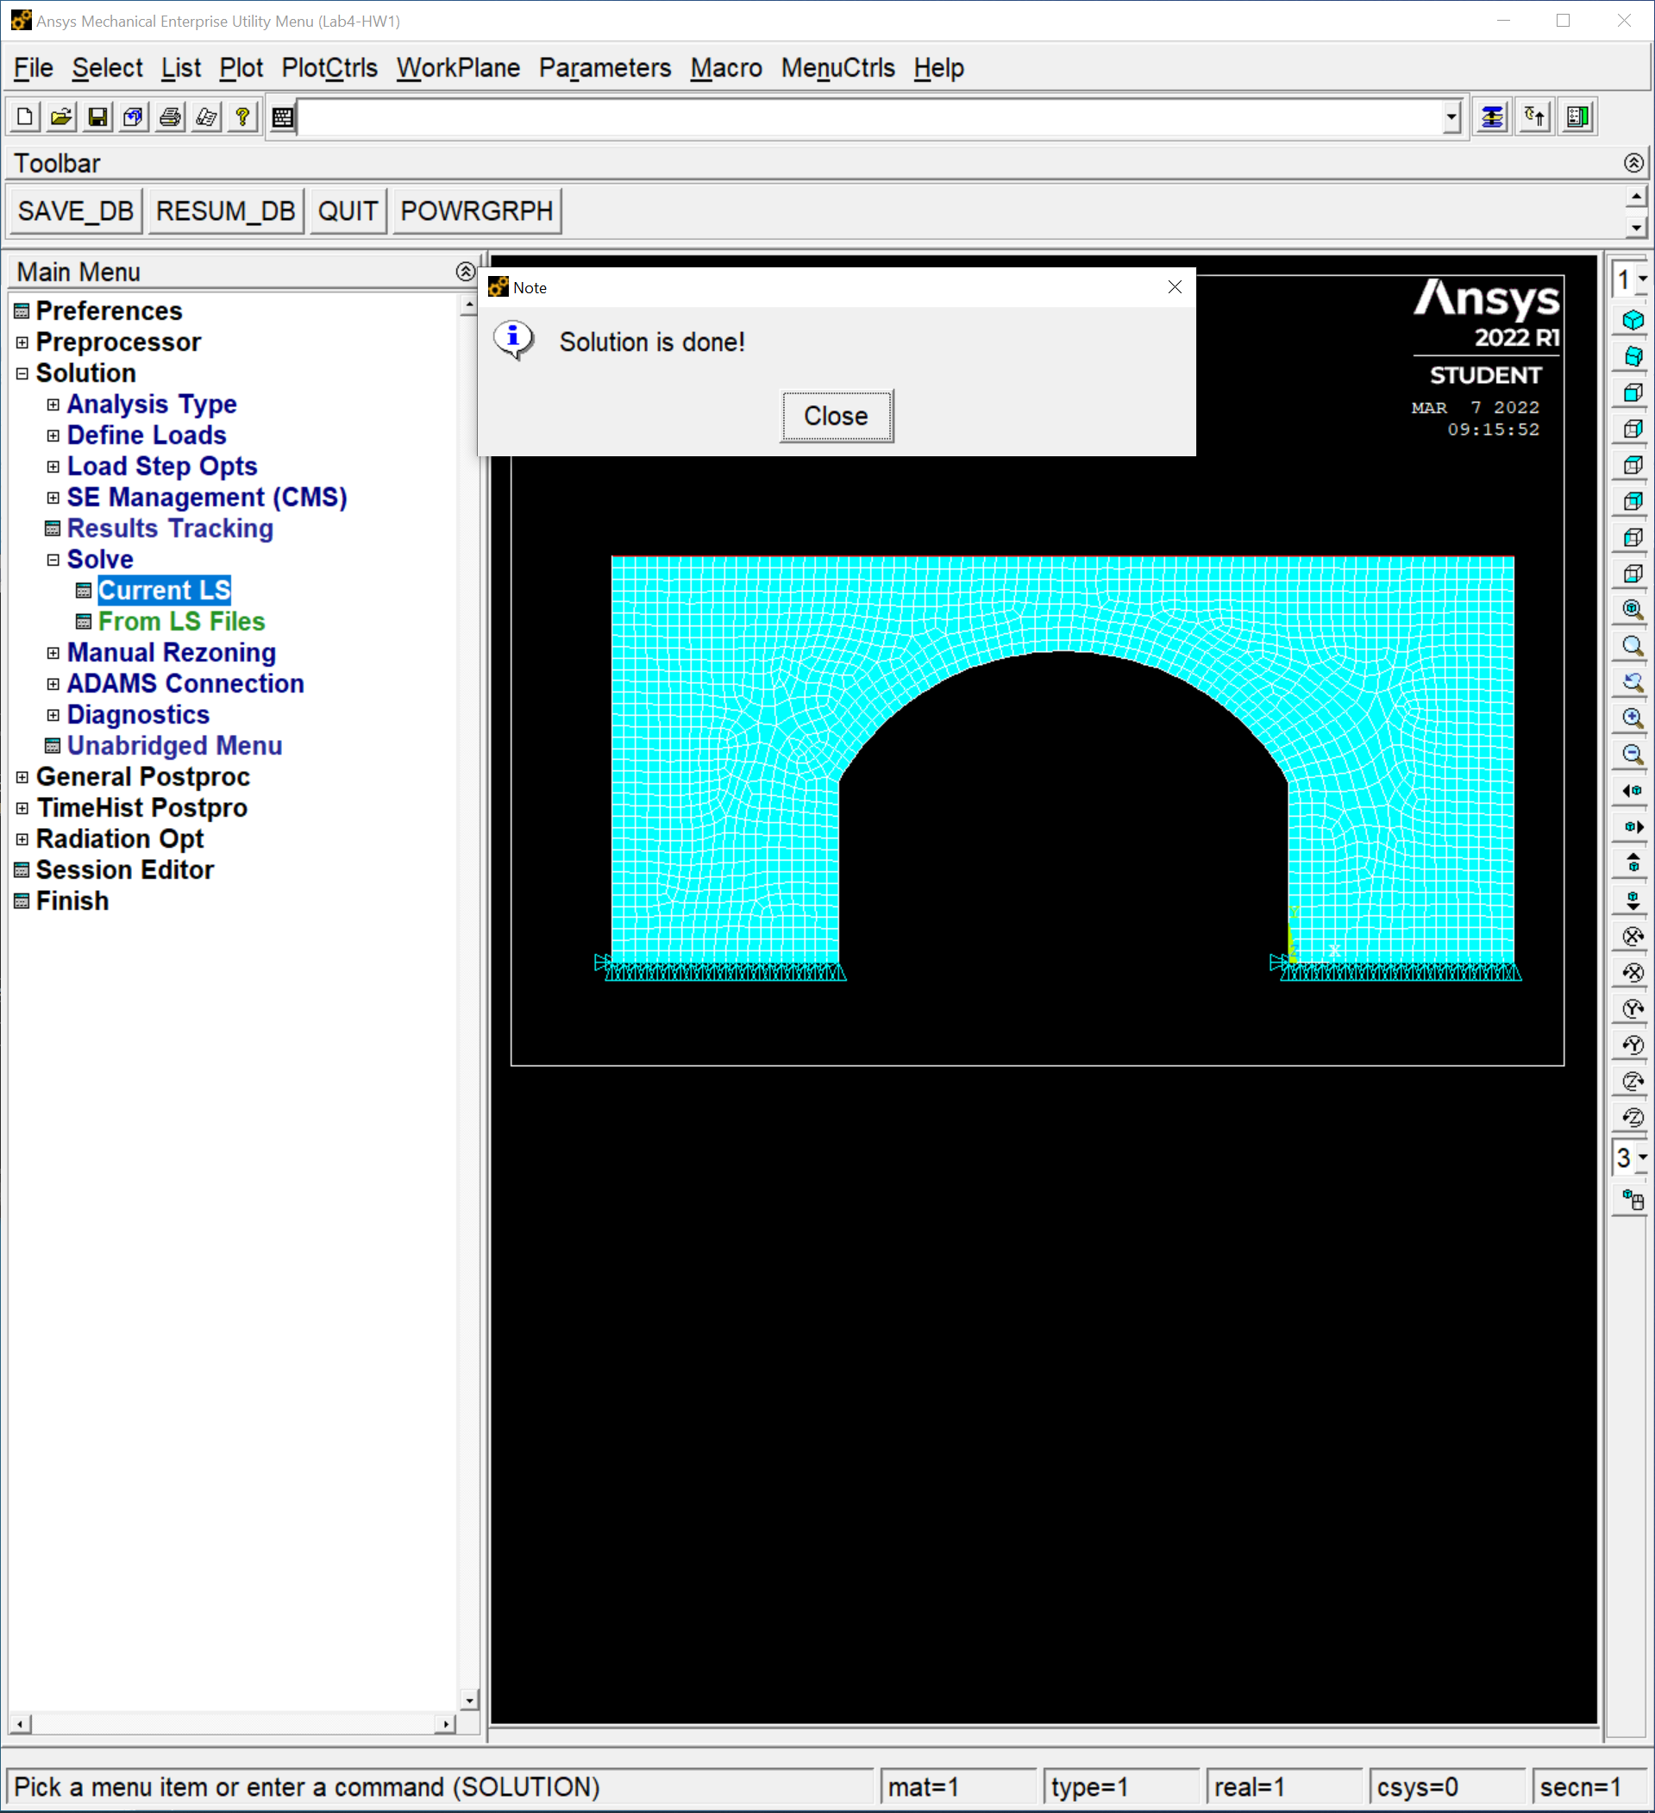Image resolution: width=1655 pixels, height=1813 pixels.
Task: Expand the Define Loads tree node
Action: [53, 436]
